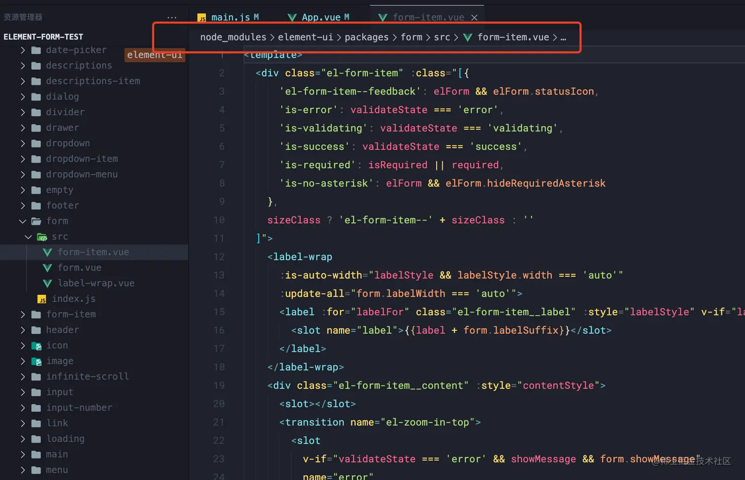Viewport: 745px width, 480px height.
Task: Click the menu folder icon
Action: click(x=36, y=471)
